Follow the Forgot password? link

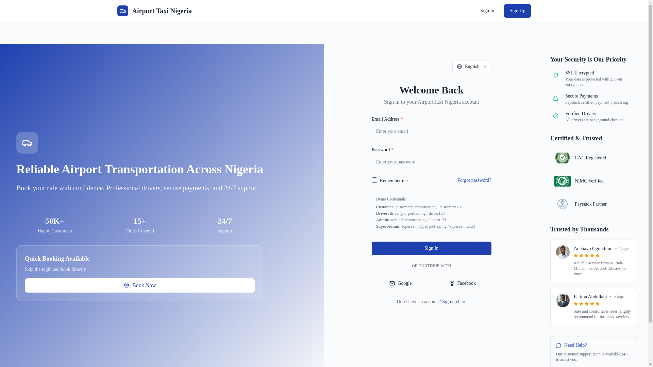pos(474,180)
